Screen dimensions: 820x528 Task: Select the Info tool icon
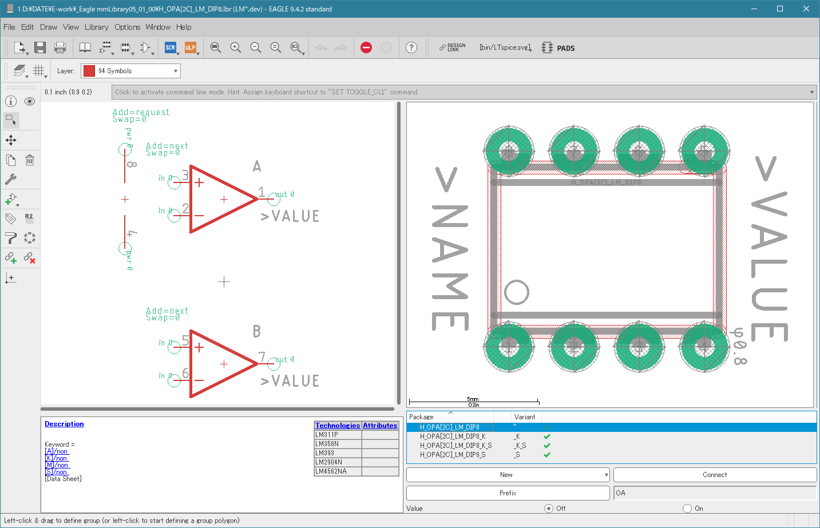click(11, 101)
